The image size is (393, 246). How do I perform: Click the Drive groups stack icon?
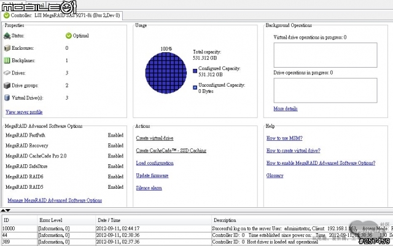point(7,85)
